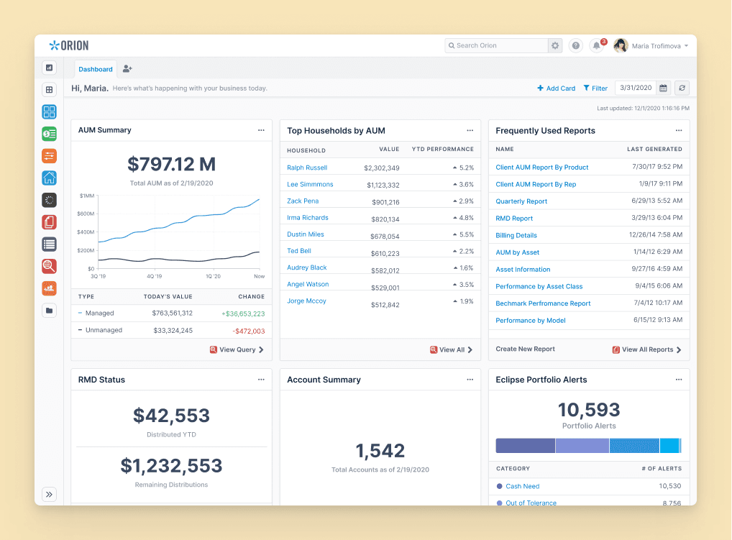
Task: Open RMD Status card options menu
Action: [x=261, y=380]
